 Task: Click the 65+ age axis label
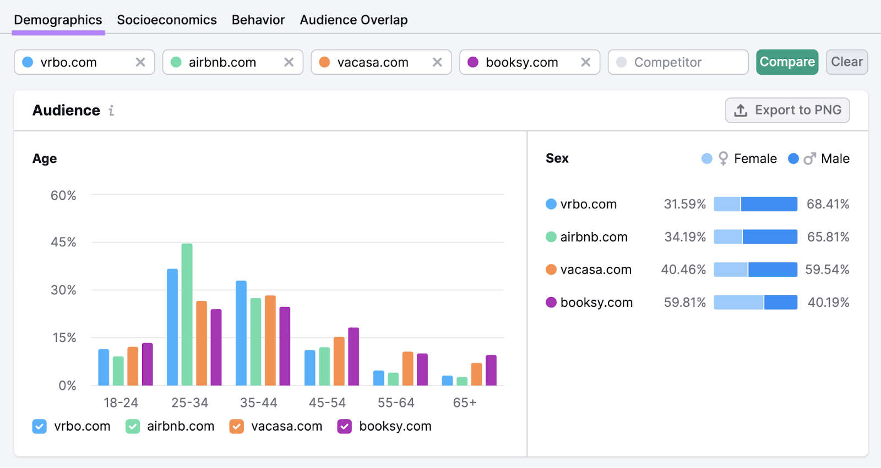pos(465,403)
